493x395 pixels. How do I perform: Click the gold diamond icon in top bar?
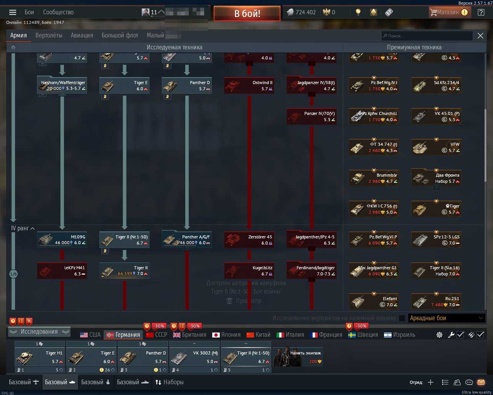(x=373, y=12)
